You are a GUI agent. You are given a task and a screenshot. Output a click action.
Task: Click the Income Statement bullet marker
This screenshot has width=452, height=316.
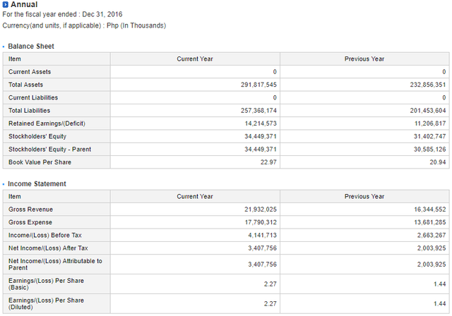(4, 184)
